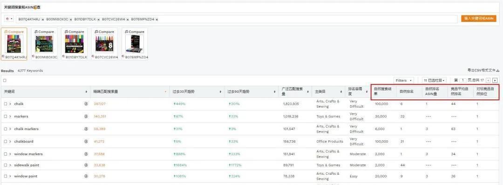Click the round icon in chalk row
Screen dimensions: 503x185
(x=86, y=104)
